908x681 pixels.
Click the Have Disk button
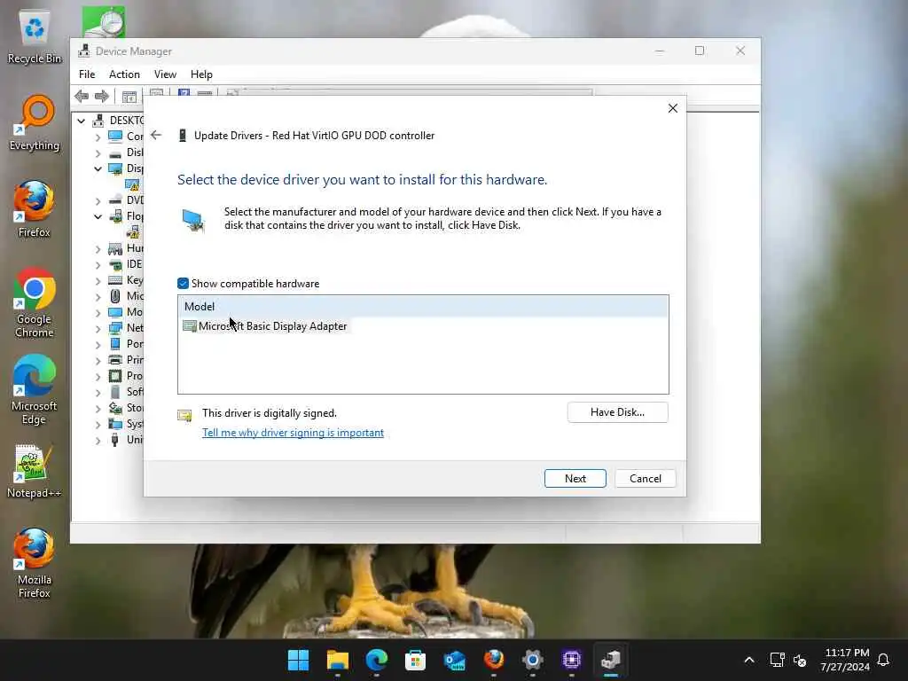617,412
